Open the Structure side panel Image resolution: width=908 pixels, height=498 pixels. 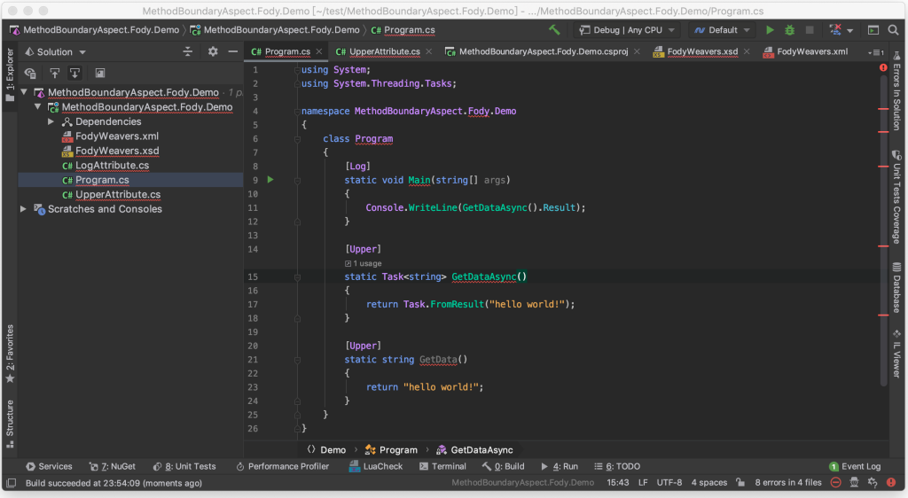click(10, 424)
